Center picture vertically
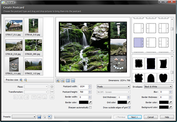 [39, 97]
